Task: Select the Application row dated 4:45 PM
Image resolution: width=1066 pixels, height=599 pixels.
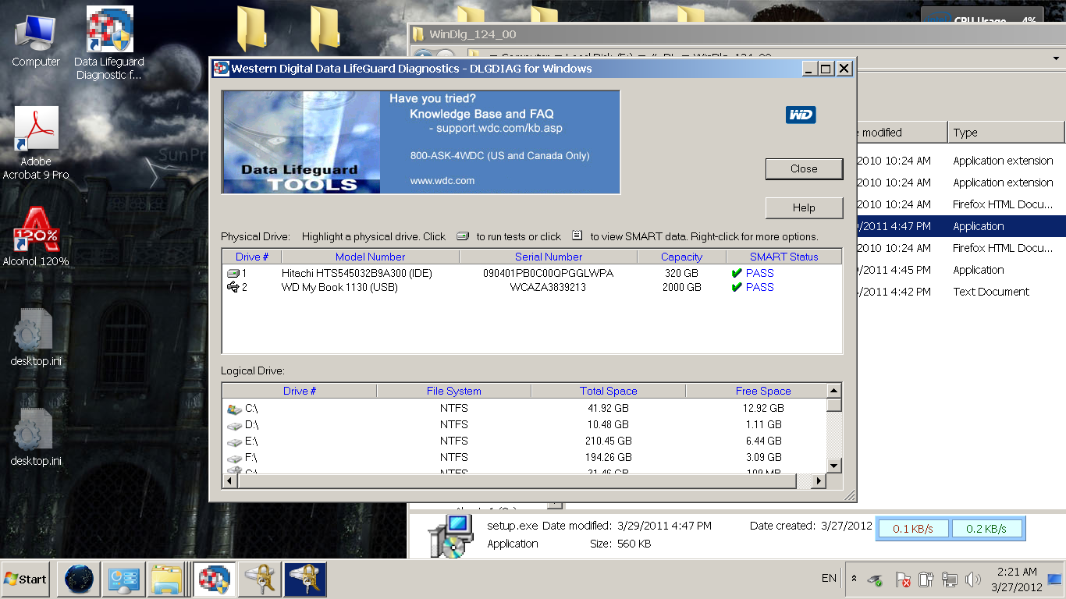Action: click(x=961, y=270)
